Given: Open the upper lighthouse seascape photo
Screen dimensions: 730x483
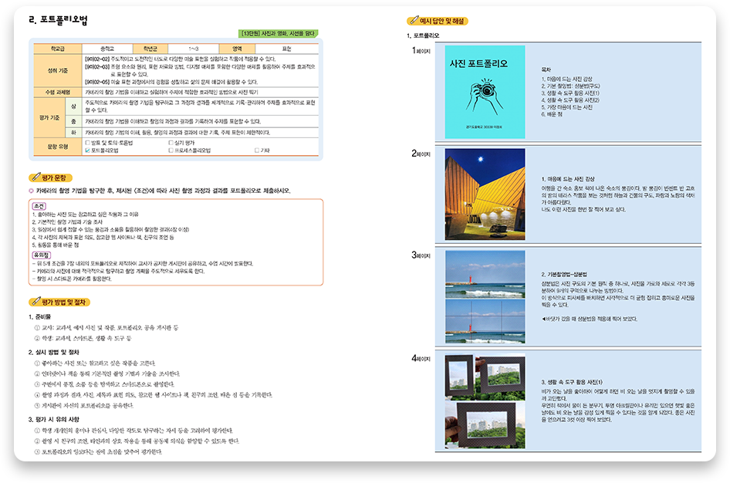Looking at the screenshot, I should coord(485,274).
